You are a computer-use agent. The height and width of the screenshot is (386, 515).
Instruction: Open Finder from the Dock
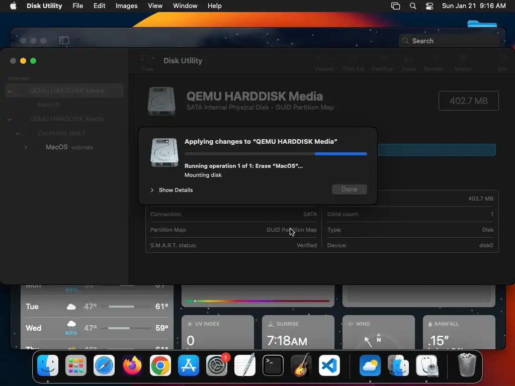[48, 365]
